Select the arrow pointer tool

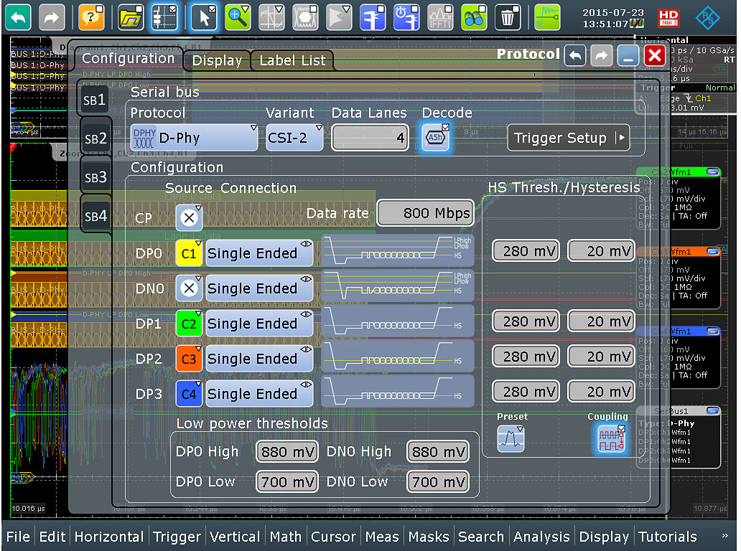click(x=204, y=17)
